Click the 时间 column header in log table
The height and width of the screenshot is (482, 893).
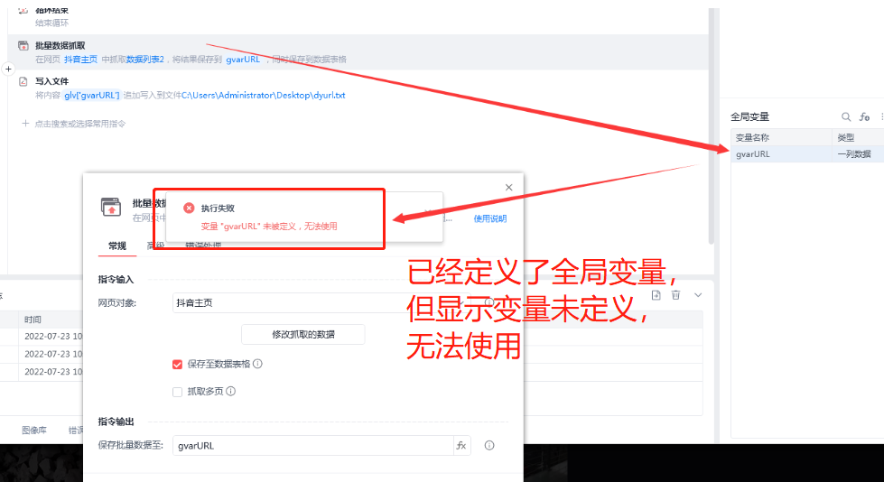(x=33, y=320)
